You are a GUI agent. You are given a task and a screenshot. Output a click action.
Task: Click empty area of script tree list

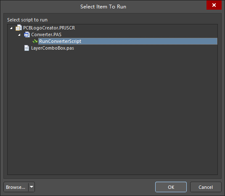112,112
